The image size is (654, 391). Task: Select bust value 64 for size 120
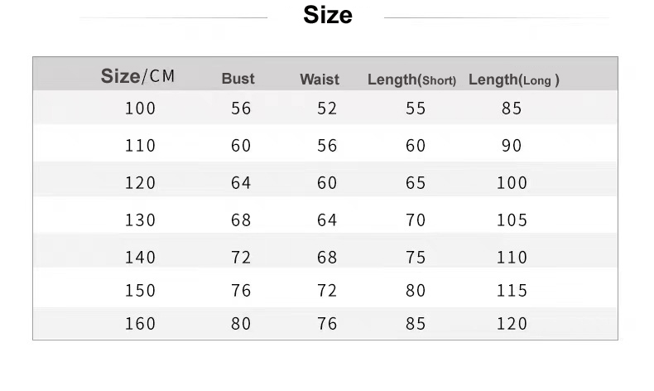tap(241, 183)
